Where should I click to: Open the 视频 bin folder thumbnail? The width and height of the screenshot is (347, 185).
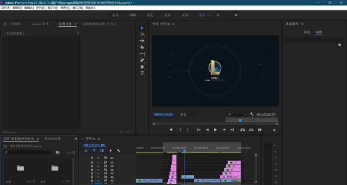coord(20,168)
